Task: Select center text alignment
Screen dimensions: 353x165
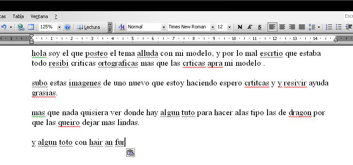Action: pos(282,27)
